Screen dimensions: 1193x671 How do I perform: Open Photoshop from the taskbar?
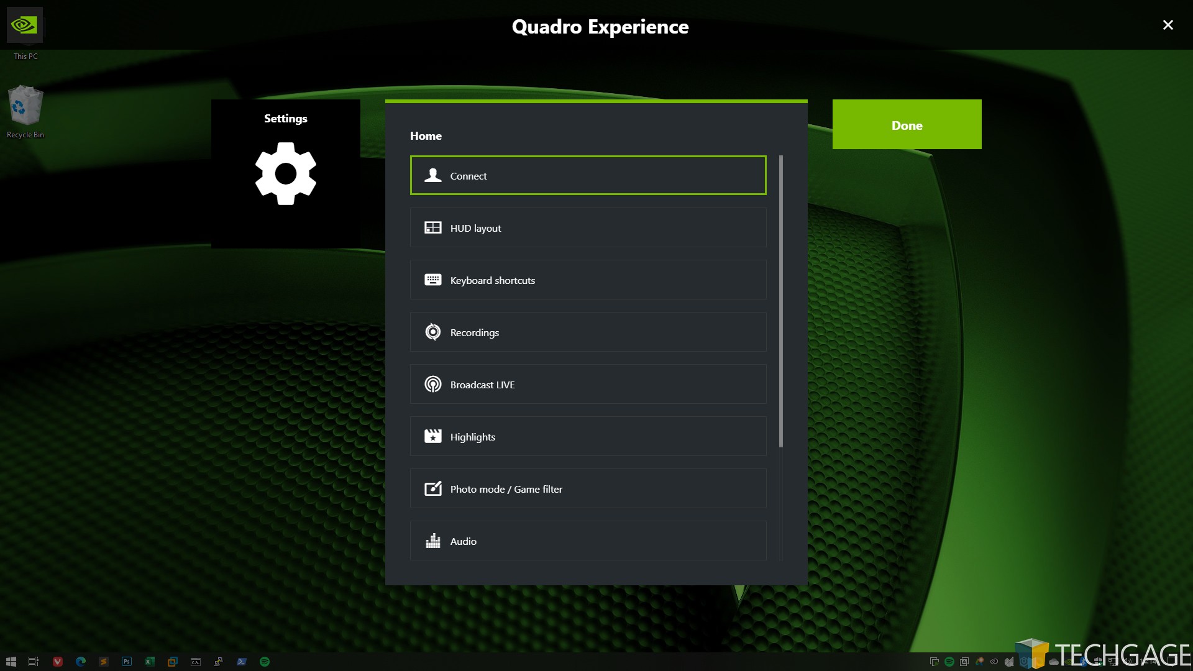[x=127, y=662]
